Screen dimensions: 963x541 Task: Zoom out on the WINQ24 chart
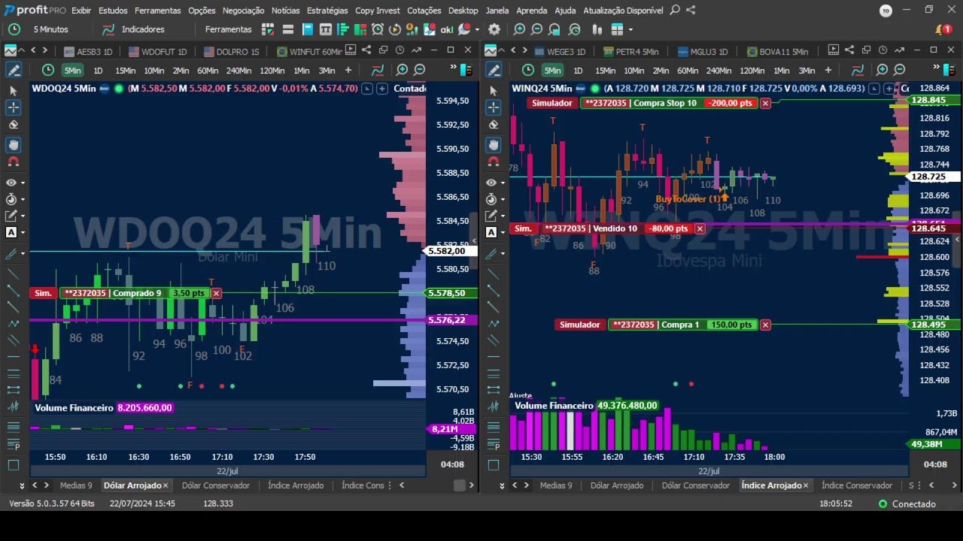click(x=899, y=70)
